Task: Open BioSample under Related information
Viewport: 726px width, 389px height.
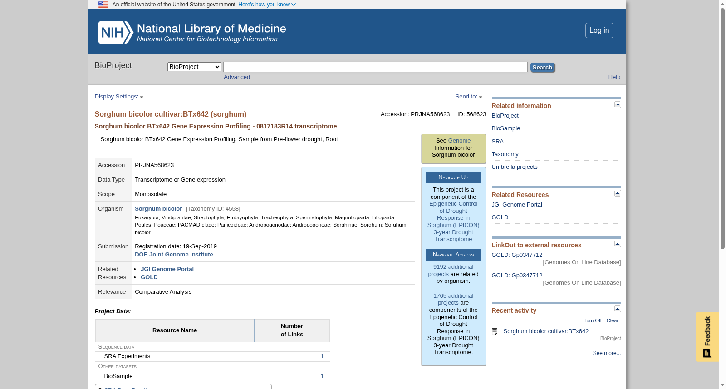Action: click(x=506, y=128)
